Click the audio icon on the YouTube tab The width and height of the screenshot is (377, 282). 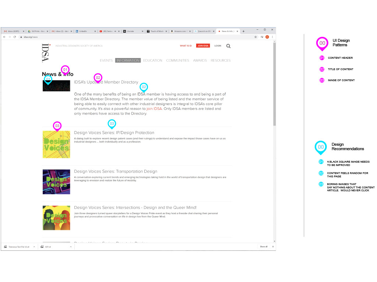click(115, 31)
